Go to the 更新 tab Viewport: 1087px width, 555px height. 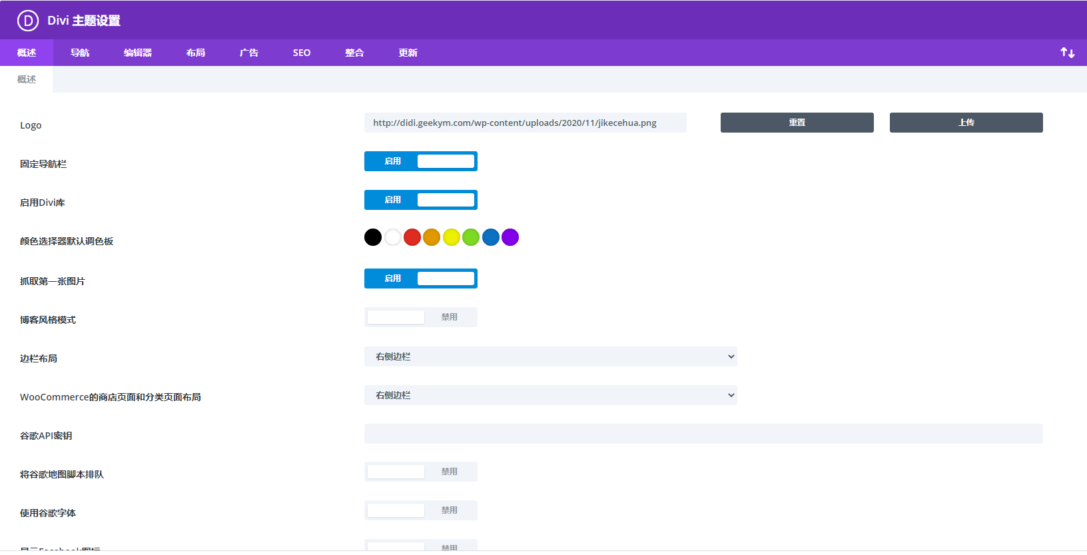(408, 53)
